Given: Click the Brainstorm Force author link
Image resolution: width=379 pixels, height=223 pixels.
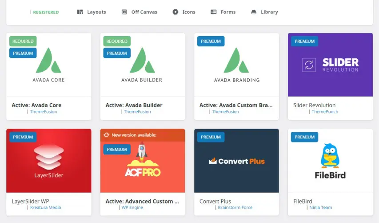Looking at the screenshot, I should pyautogui.click(x=236, y=207).
